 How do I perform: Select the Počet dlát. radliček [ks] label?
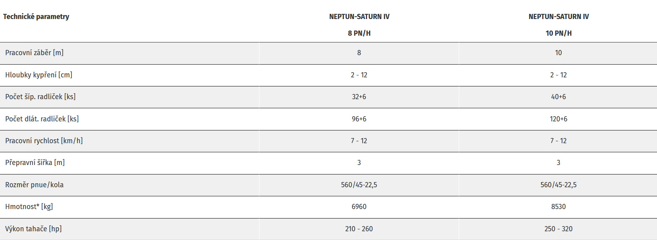point(42,119)
